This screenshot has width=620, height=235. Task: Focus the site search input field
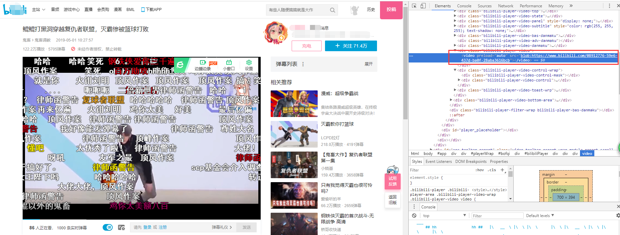pyautogui.click(x=297, y=10)
